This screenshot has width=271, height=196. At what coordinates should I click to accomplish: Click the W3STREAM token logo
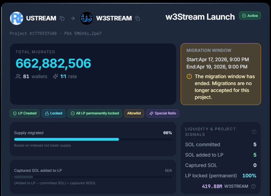tap(87, 18)
